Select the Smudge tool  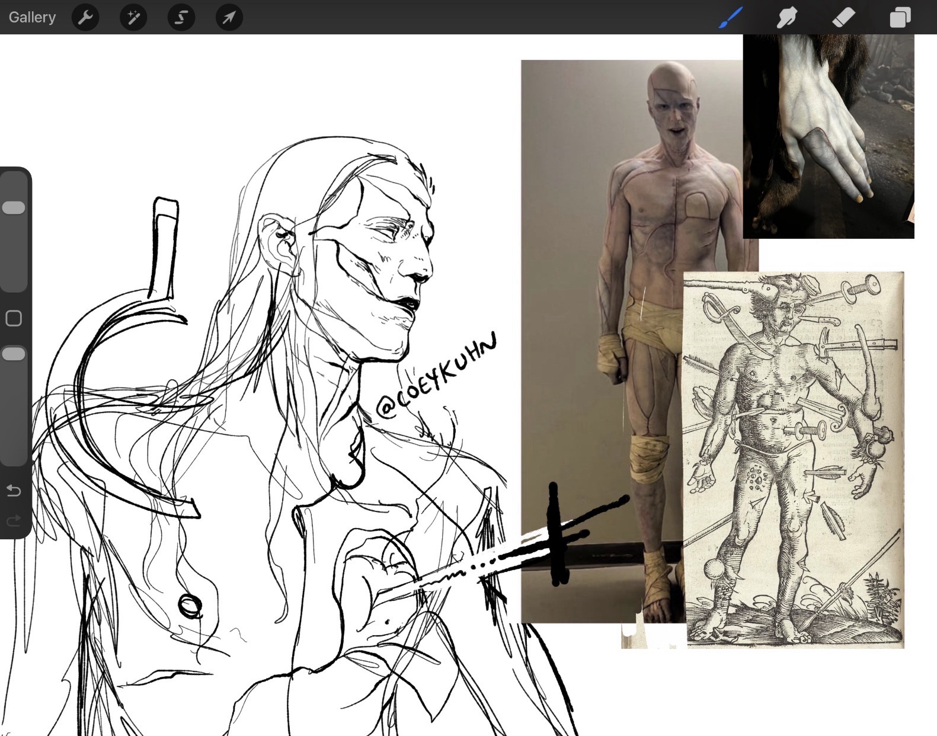point(786,18)
